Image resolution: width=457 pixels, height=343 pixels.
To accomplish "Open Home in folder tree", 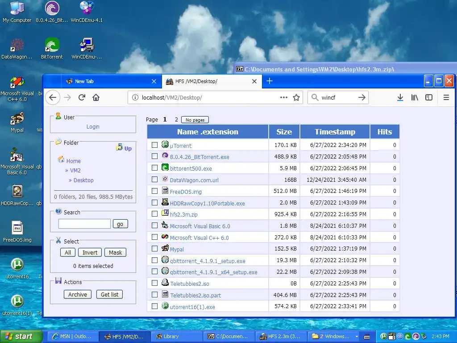I will coord(73,161).
